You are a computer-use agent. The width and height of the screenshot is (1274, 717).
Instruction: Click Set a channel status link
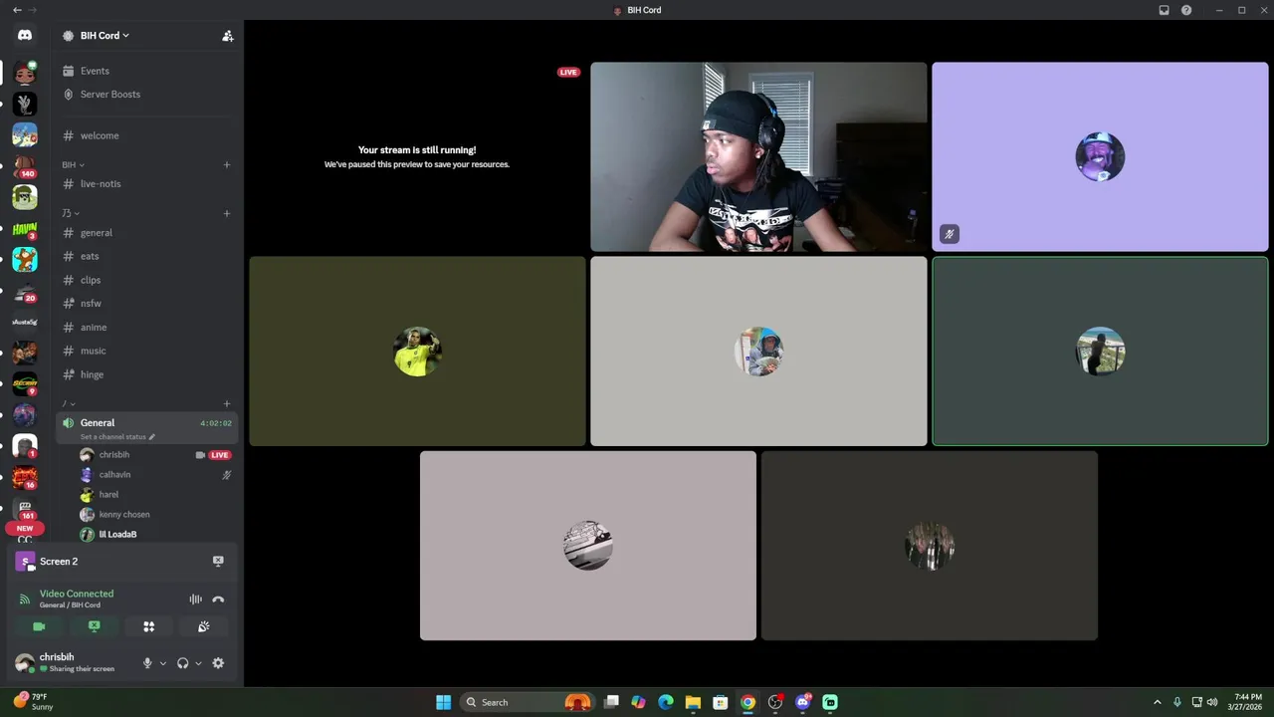pos(112,437)
